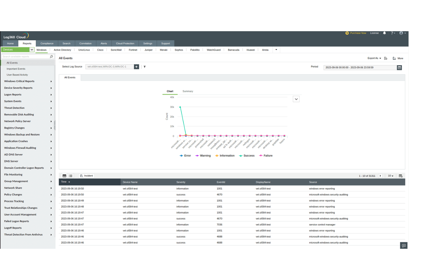This screenshot has width=421, height=280.
Task: Add a log source with plus button
Action: pos(137,67)
